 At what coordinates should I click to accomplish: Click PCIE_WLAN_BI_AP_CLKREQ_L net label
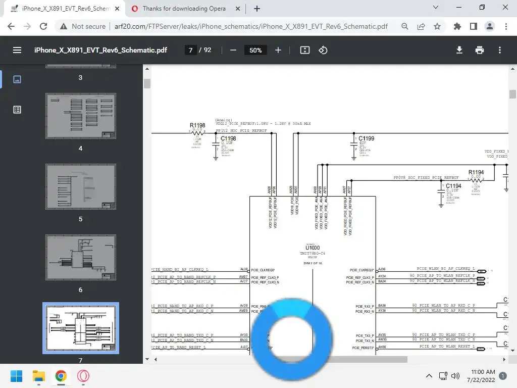[x=446, y=269]
